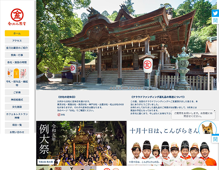Open 守札・授与品・縁起物 amulet thumbnail
Viewport: 219px width, 170px height.
click(x=17, y=77)
